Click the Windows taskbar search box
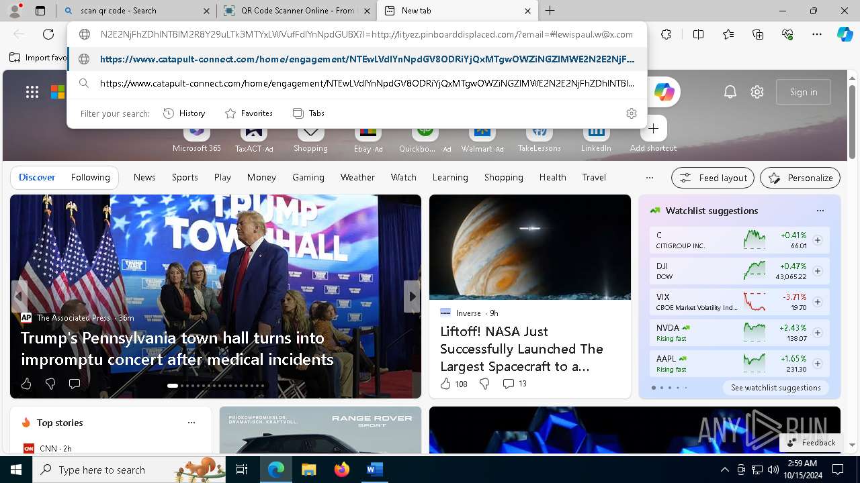This screenshot has width=860, height=483. pos(129,470)
